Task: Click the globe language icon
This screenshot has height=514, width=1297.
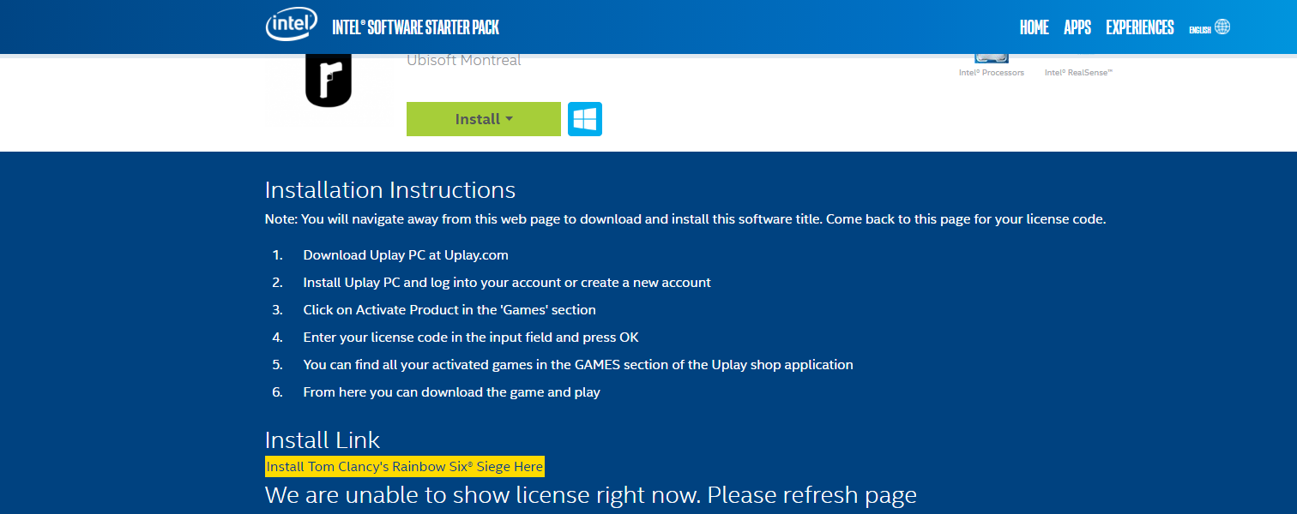Action: click(1222, 27)
